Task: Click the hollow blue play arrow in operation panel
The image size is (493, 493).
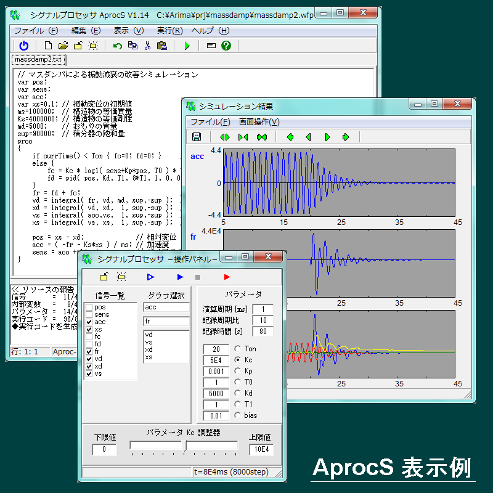Action: coord(150,277)
